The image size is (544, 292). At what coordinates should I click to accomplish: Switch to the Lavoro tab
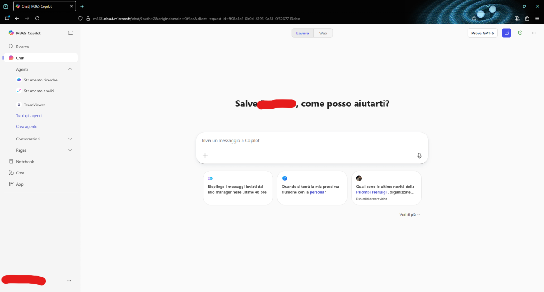[x=303, y=33]
